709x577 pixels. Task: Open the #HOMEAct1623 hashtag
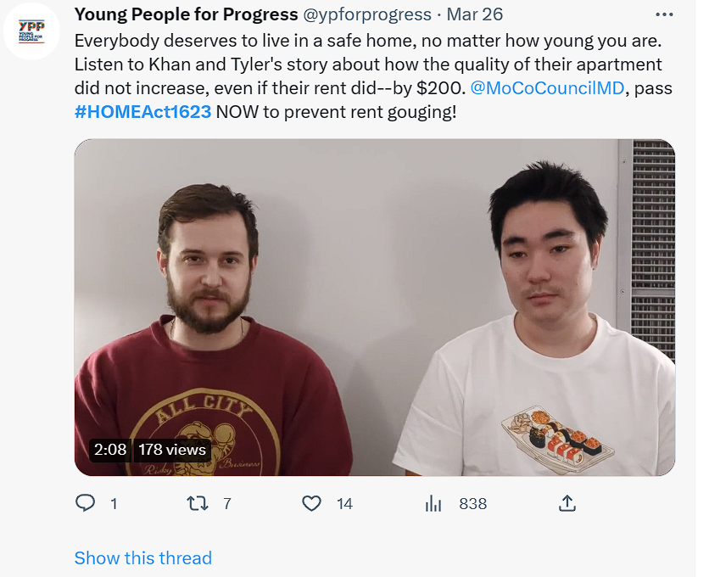click(x=142, y=111)
